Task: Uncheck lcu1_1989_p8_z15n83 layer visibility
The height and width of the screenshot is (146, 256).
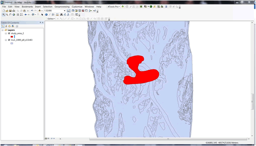Action: [9, 40]
